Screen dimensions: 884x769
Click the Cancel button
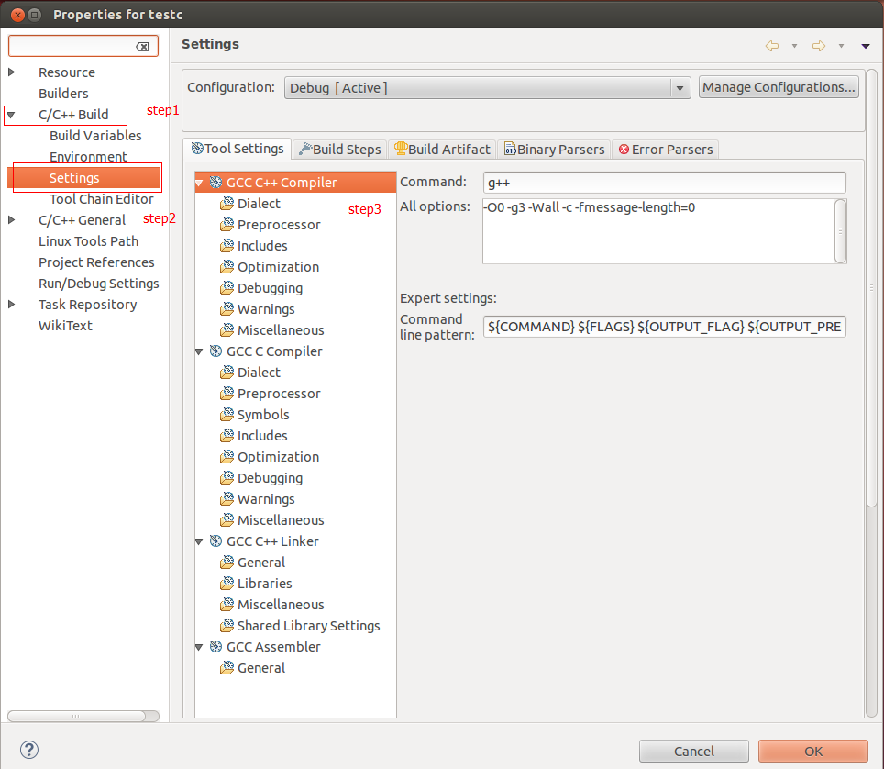(x=694, y=751)
